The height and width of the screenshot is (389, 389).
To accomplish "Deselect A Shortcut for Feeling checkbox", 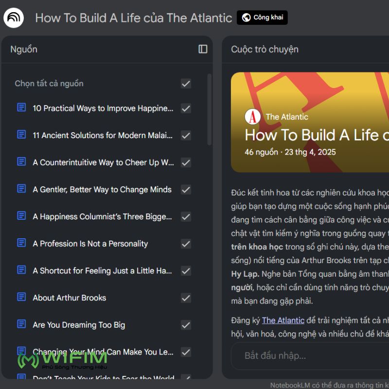I will 186,271.
